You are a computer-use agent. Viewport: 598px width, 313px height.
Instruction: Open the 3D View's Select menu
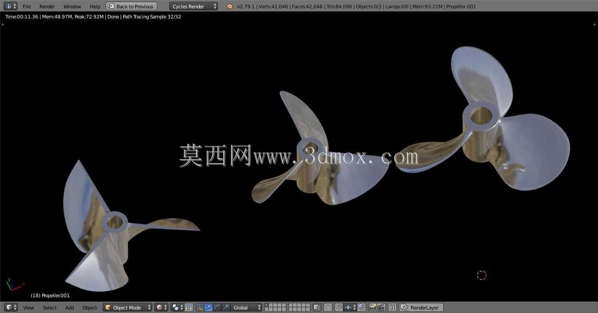(x=50, y=308)
